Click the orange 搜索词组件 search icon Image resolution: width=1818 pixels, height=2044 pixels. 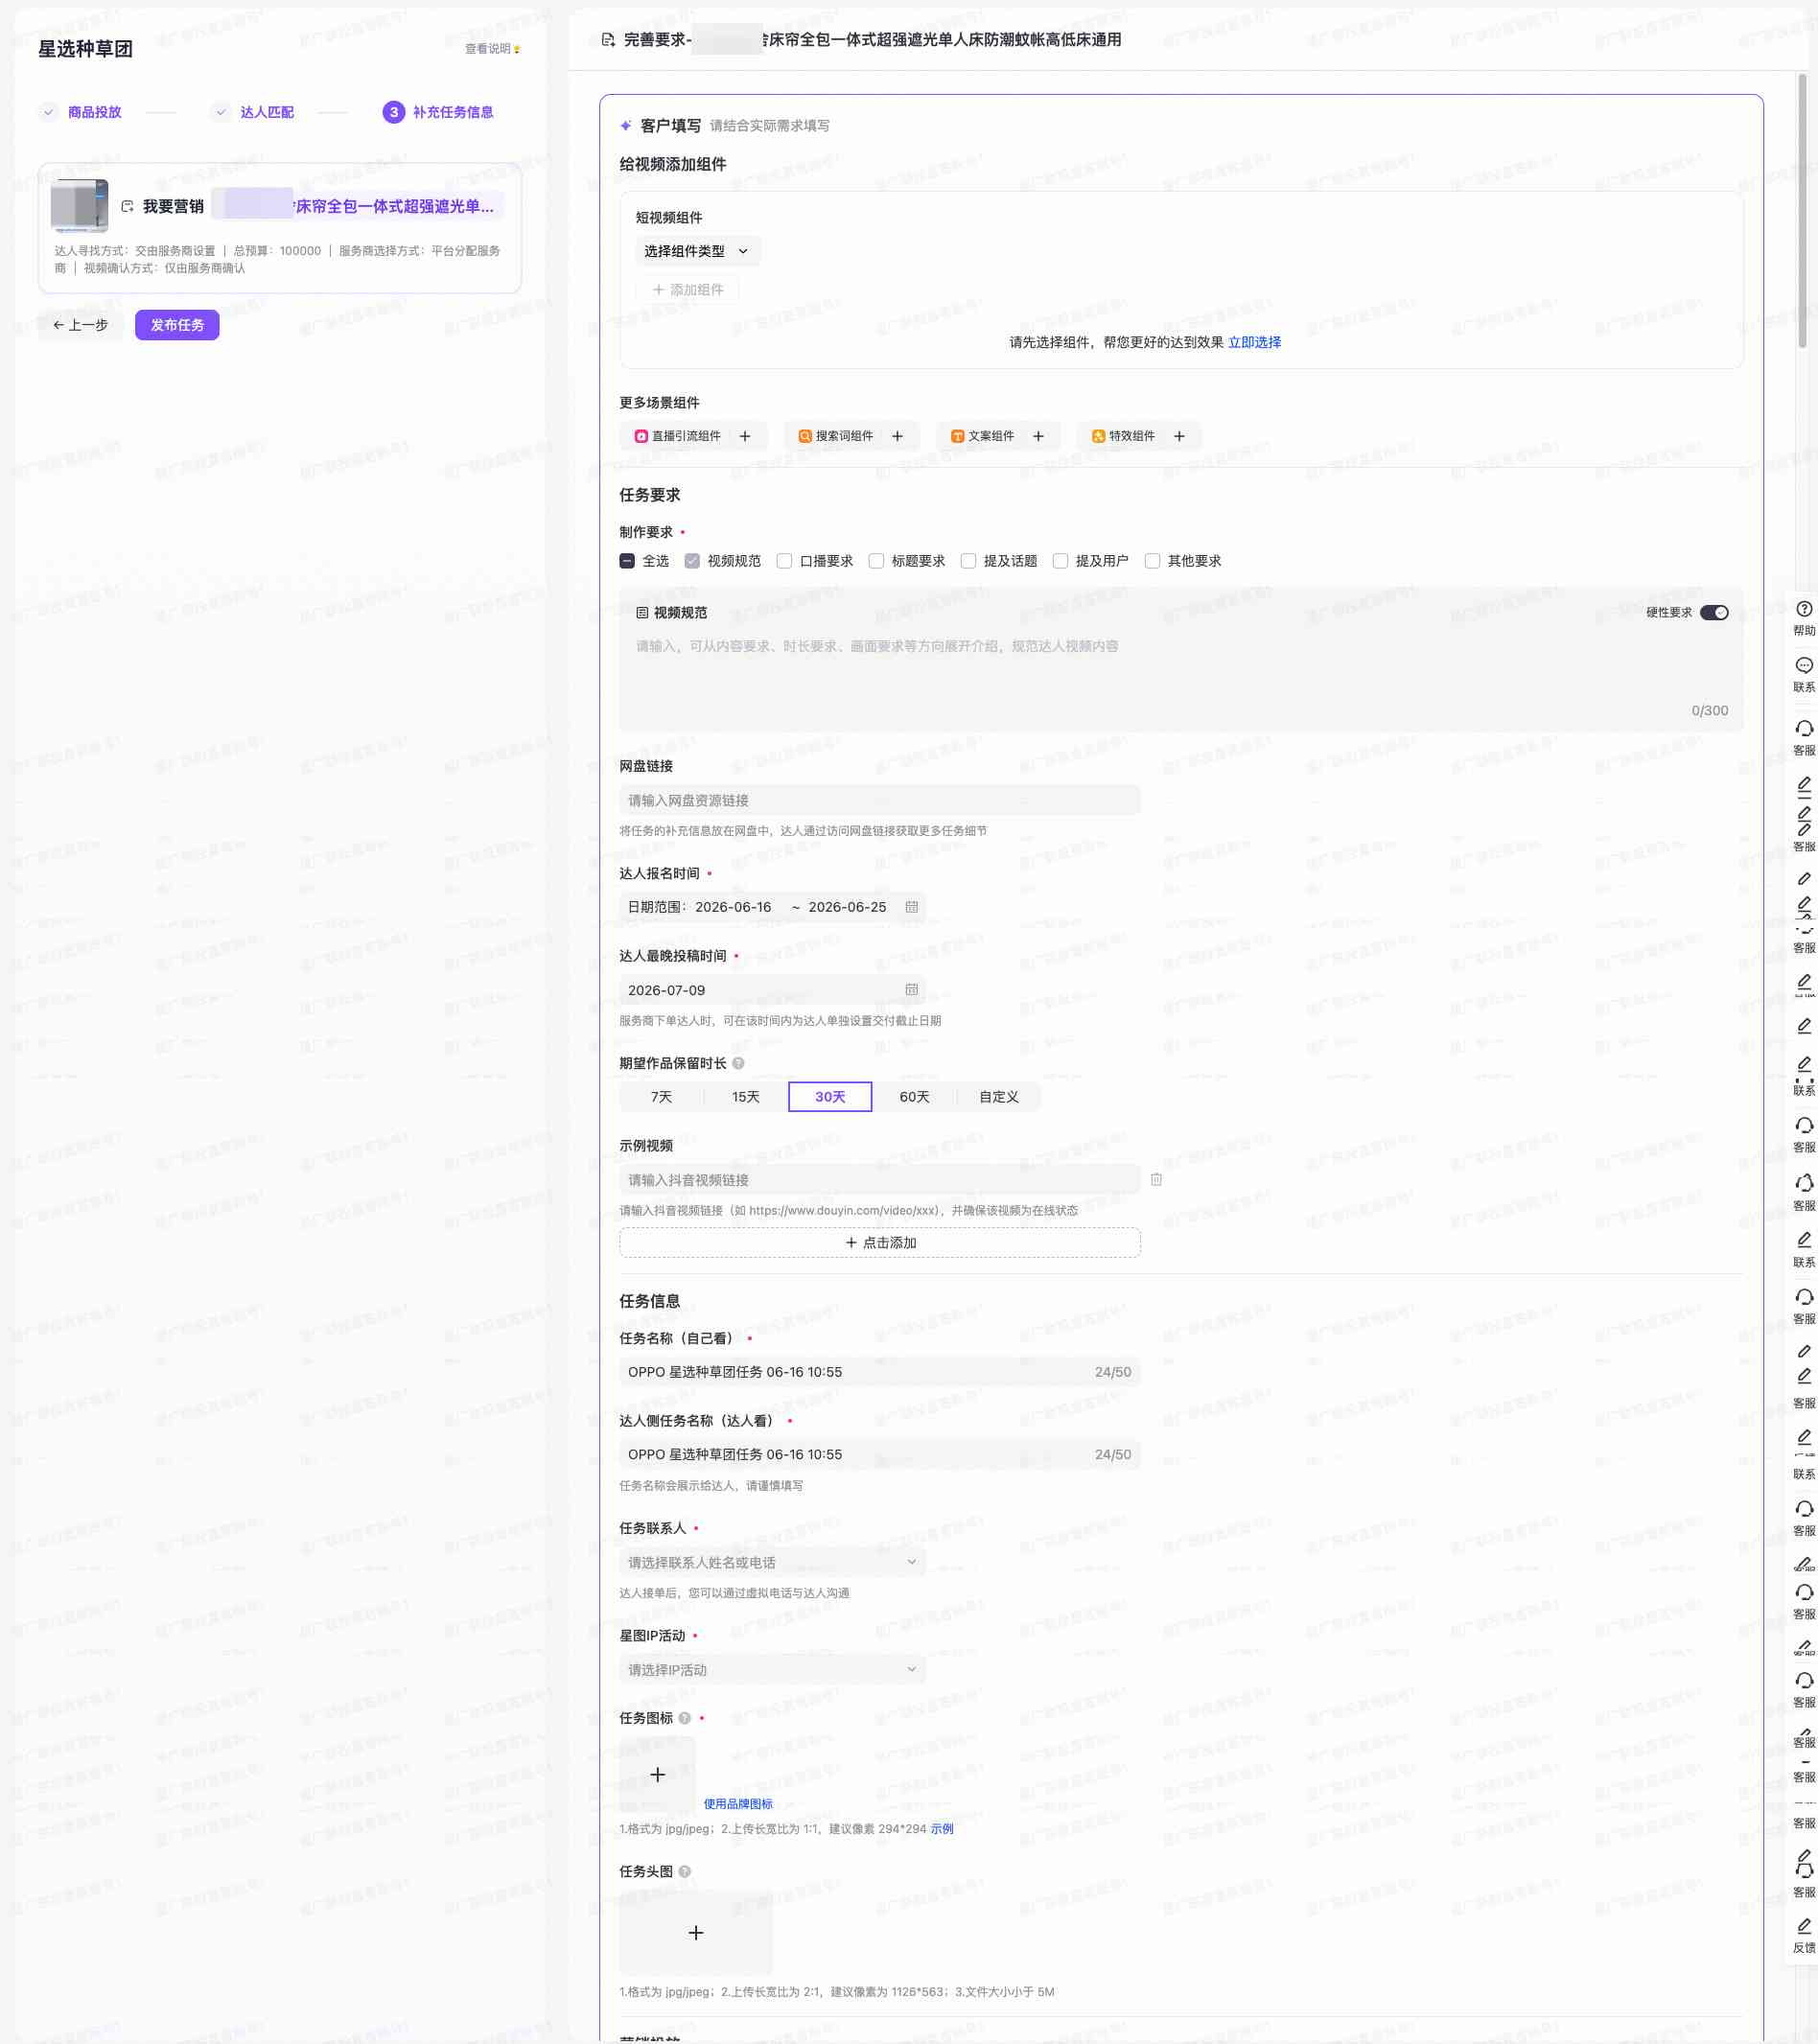click(x=805, y=436)
